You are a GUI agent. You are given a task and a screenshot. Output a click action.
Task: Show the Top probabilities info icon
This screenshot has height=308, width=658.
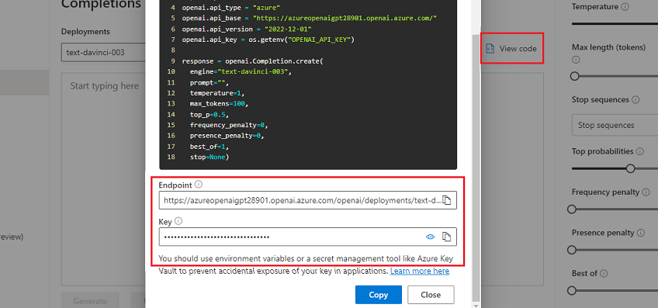(x=640, y=151)
